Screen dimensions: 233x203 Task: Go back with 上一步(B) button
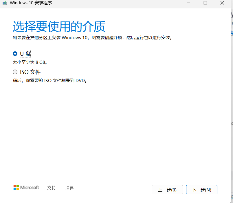167,190
